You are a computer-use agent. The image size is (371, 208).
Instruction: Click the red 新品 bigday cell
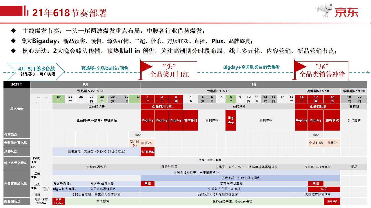(x=59, y=201)
